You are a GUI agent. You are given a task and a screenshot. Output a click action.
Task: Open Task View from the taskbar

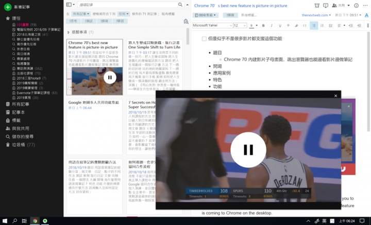[24, 221]
